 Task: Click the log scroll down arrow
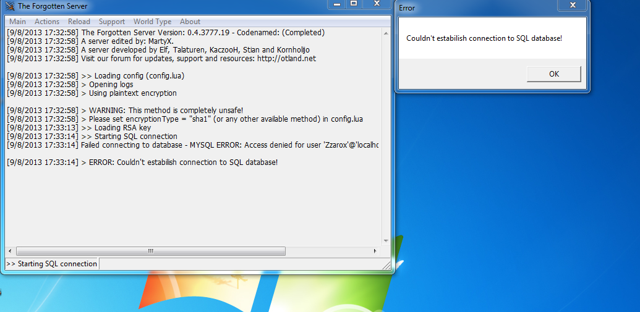pos(386,241)
